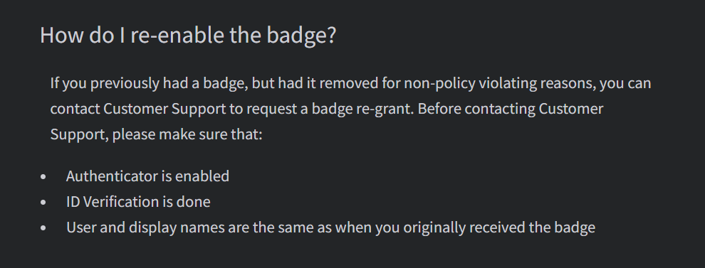Viewport: 705px width, 268px height.
Task: Click the "How do I re-enable the badge?" heading
Action: click(188, 35)
